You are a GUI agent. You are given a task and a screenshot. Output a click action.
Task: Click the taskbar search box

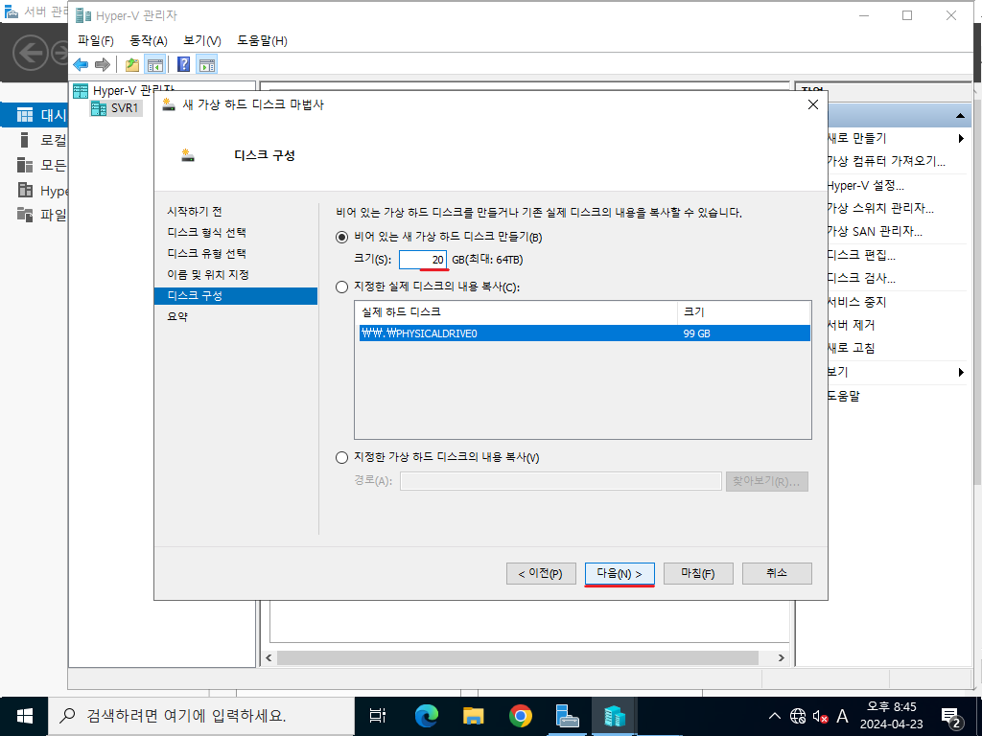click(201, 716)
